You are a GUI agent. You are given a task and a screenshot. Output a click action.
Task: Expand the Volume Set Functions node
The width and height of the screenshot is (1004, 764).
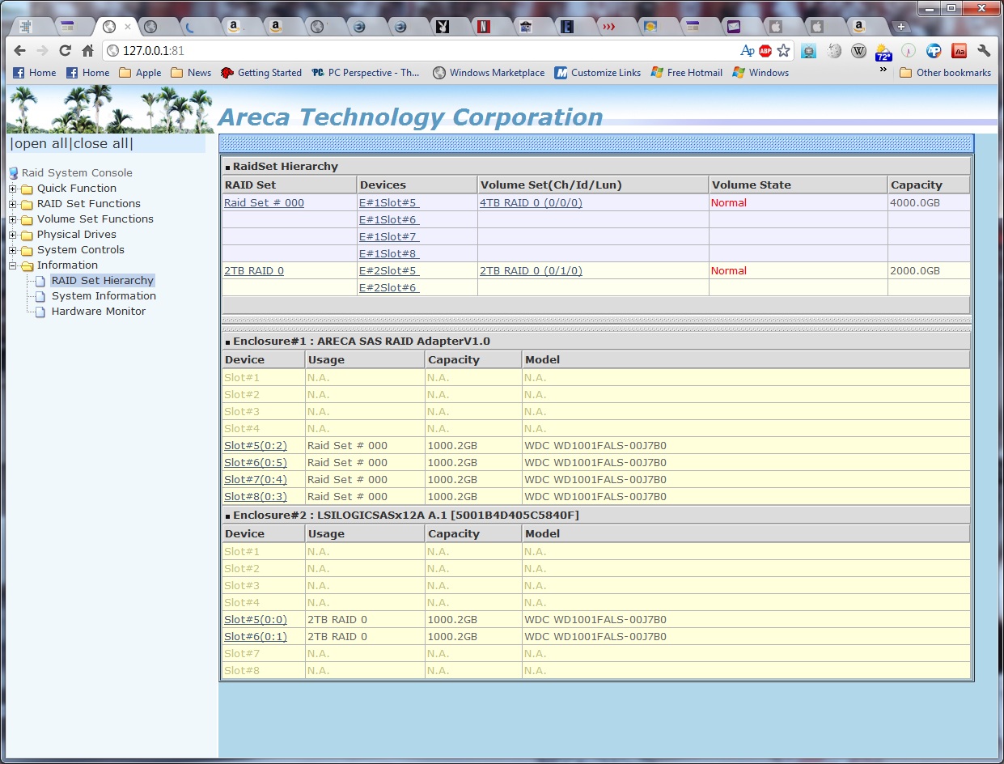(12, 219)
